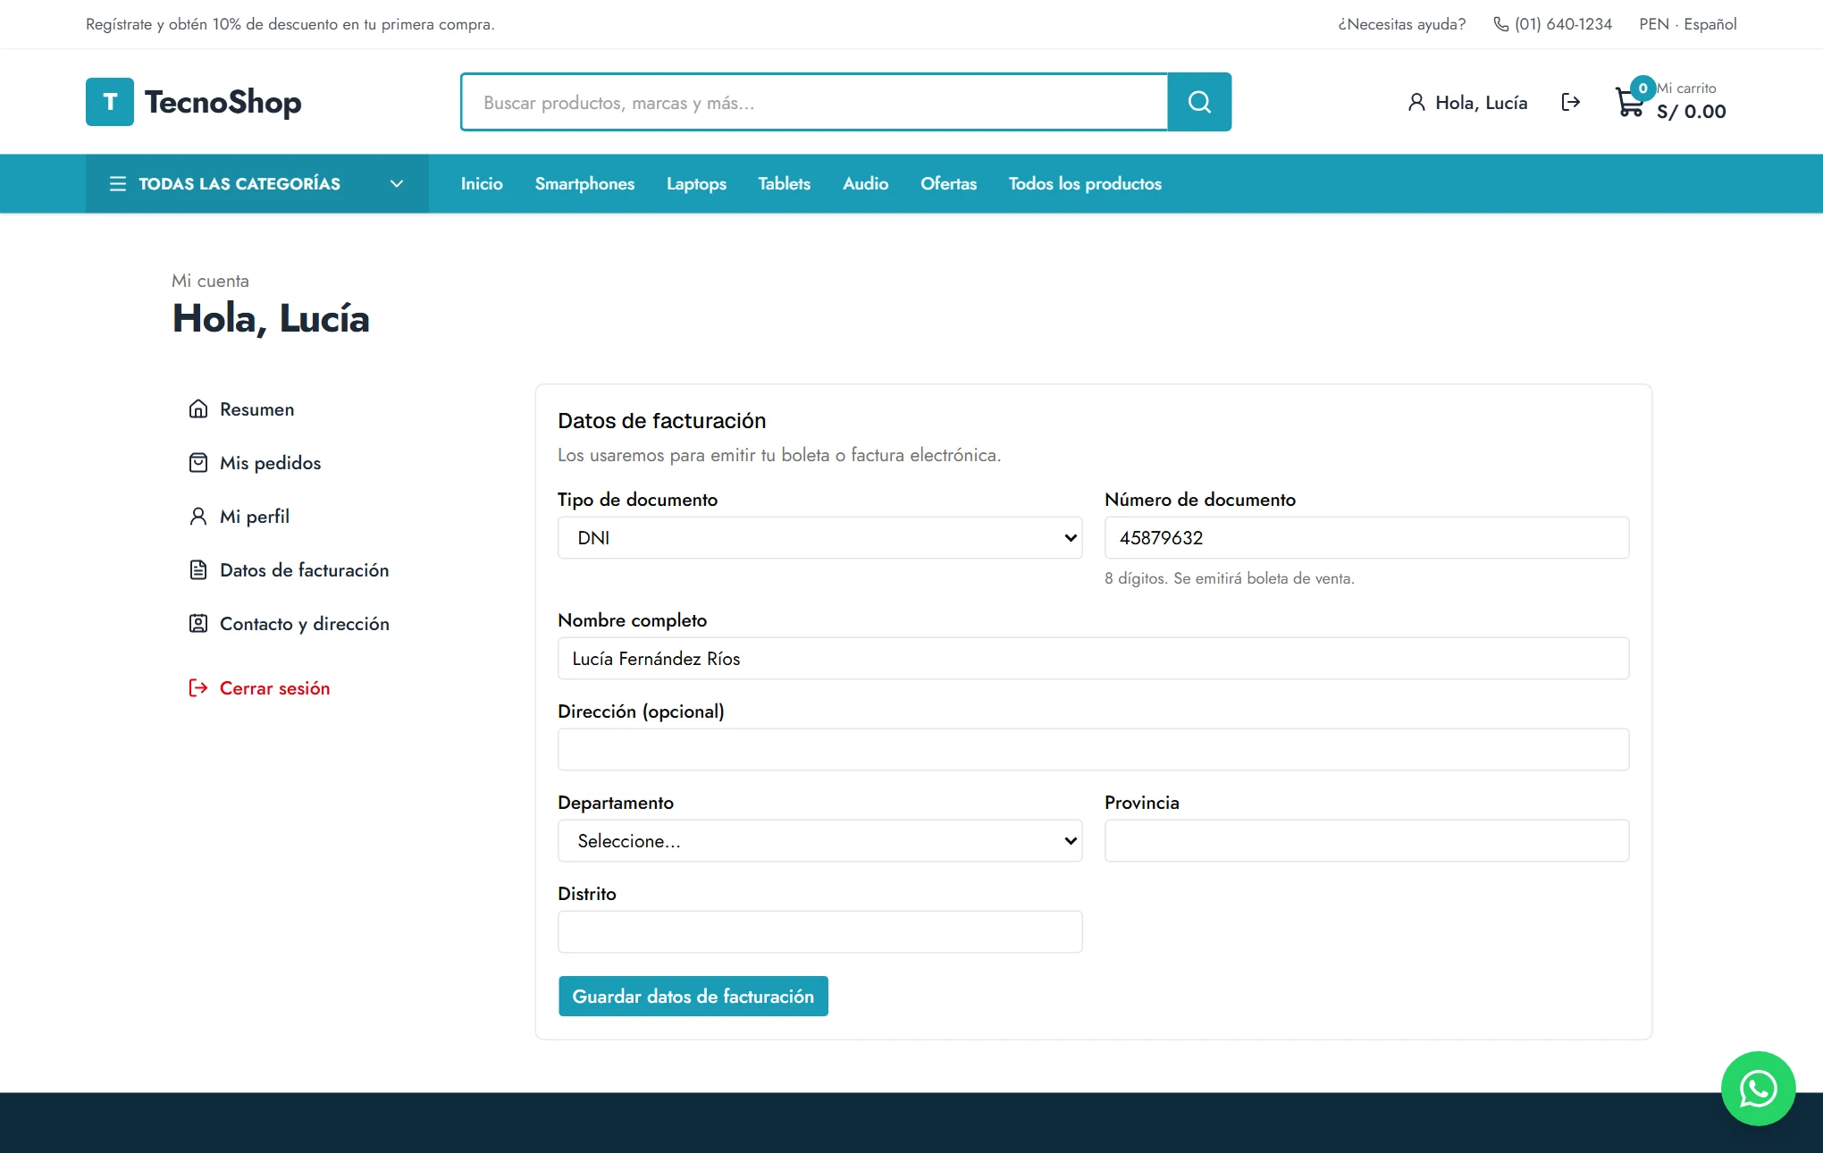Click the person icon beside Mi perfil
This screenshot has width=1823, height=1153.
[198, 516]
